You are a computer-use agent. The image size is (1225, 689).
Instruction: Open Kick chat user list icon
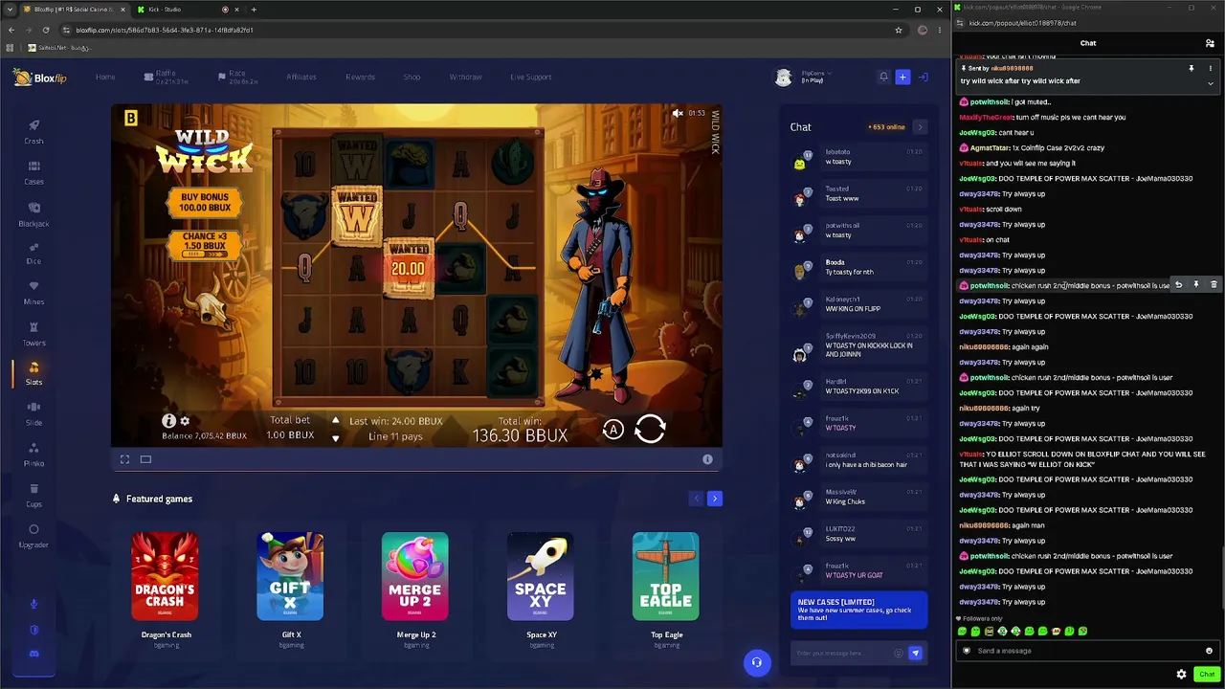point(1210,43)
